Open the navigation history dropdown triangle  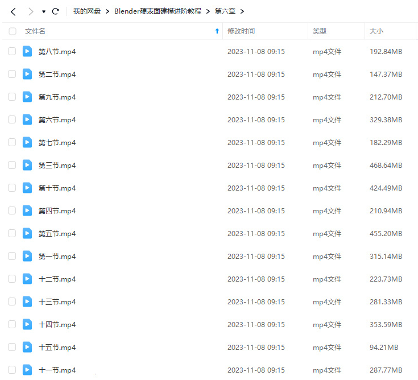pos(44,12)
